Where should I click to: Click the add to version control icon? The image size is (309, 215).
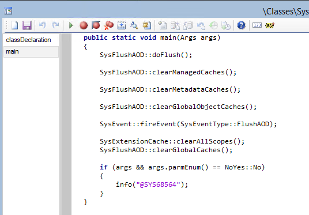point(163,25)
